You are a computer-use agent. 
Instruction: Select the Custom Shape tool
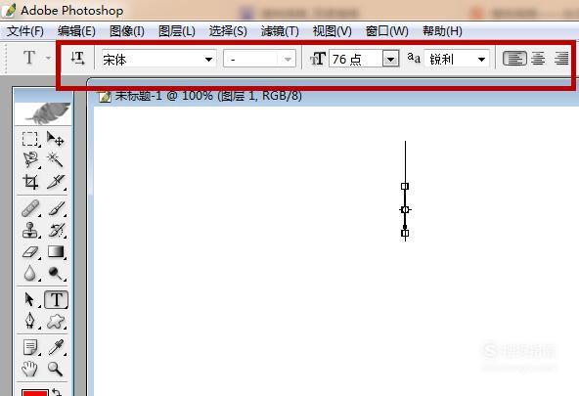(x=56, y=321)
